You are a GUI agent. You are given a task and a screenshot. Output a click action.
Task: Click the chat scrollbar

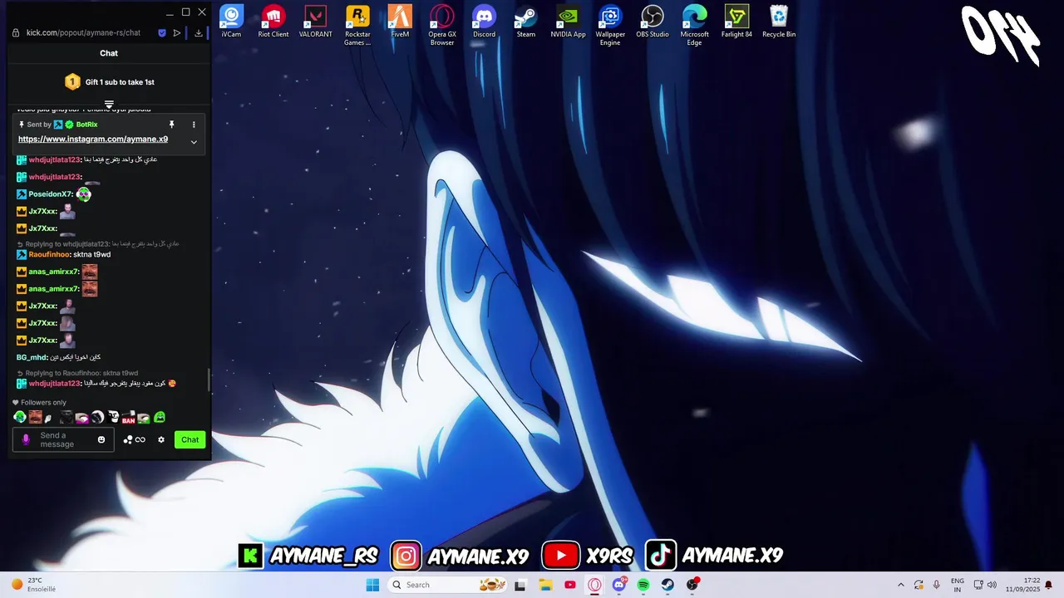[x=209, y=381]
